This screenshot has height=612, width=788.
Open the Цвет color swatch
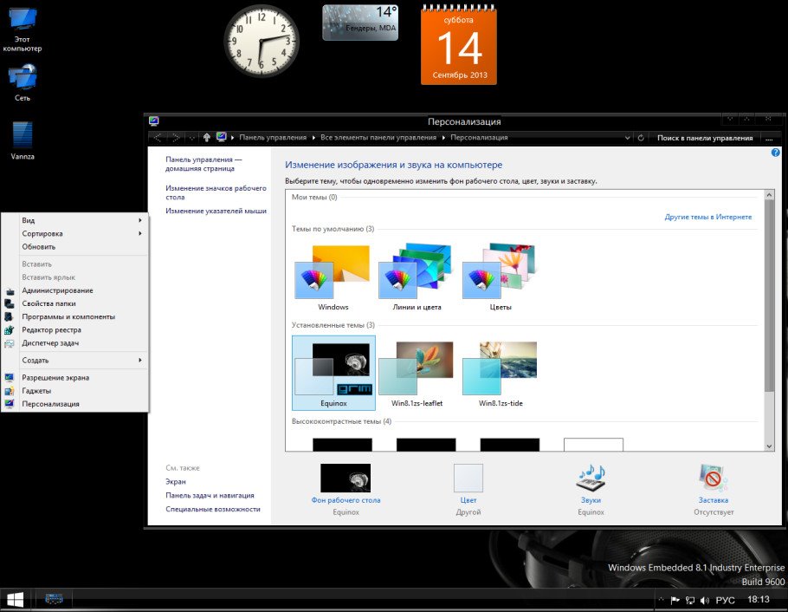[468, 479]
